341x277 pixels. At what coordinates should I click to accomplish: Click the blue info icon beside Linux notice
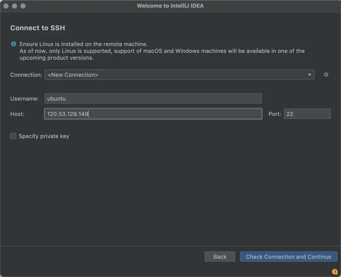click(x=13, y=44)
